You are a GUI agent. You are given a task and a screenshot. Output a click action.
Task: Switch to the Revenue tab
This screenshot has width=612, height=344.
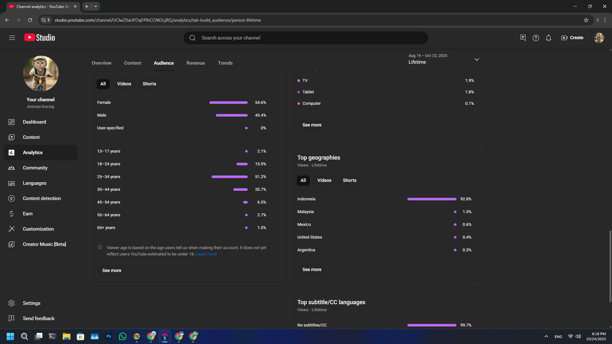[195, 63]
